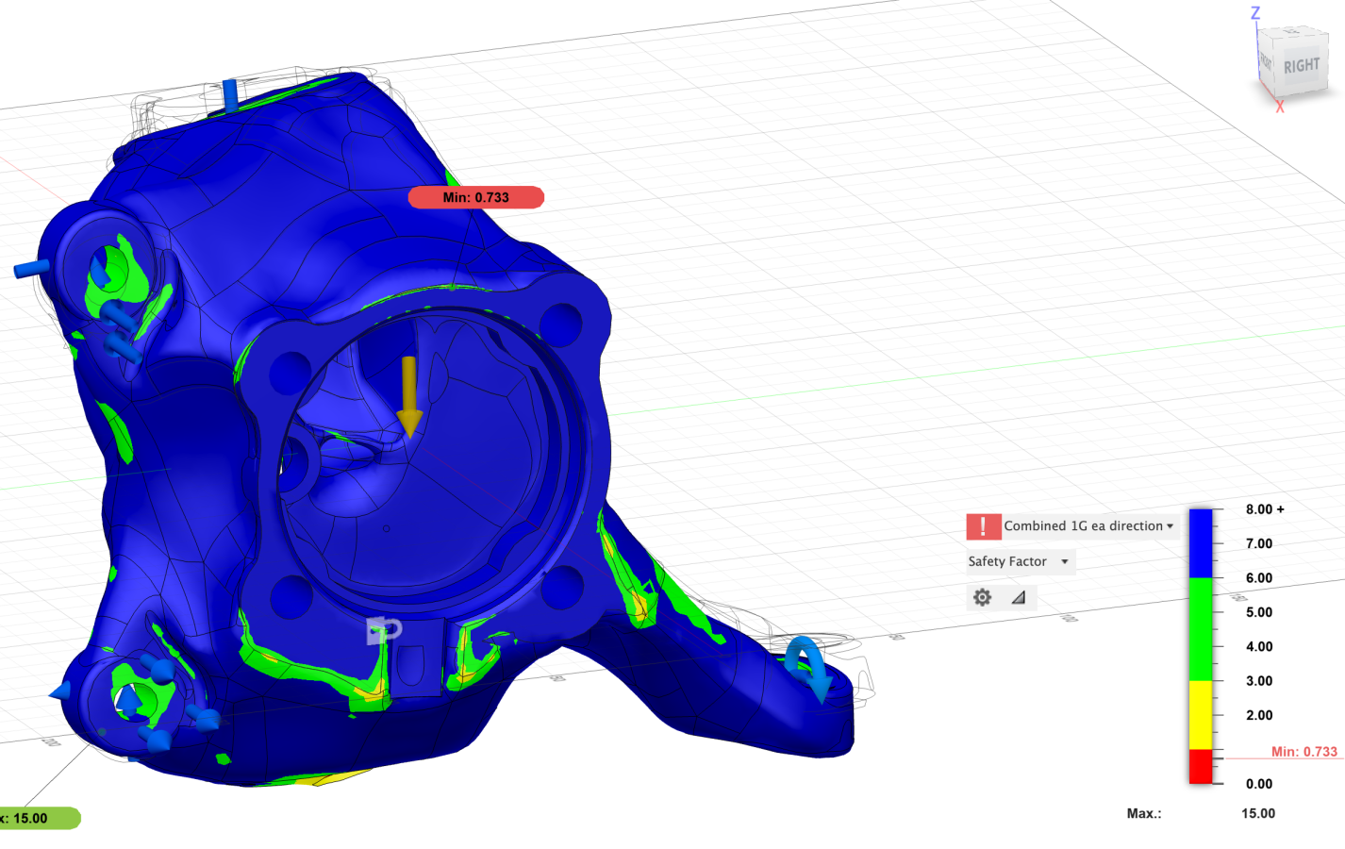1345x849 pixels.
Task: Click the RIGHT face of the ViewCube
Action: 1301,65
